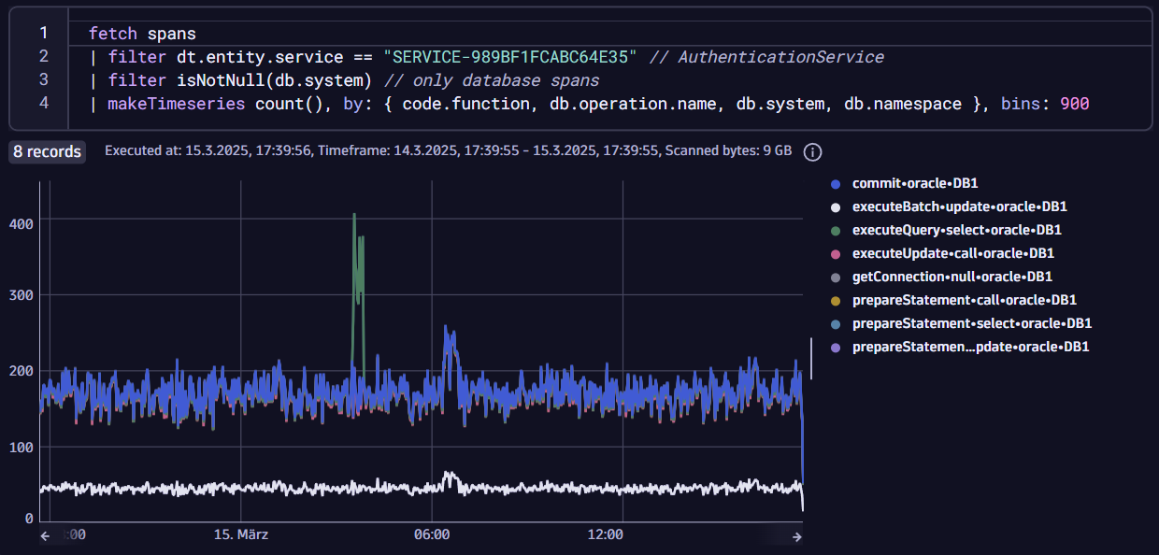This screenshot has width=1159, height=555.
Task: Click the left pan arrow below the chart
Action: pos(44,535)
